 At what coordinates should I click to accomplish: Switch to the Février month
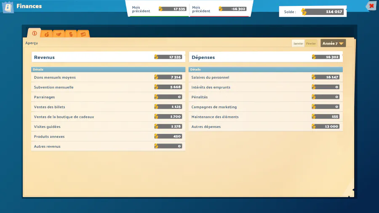coord(311,43)
